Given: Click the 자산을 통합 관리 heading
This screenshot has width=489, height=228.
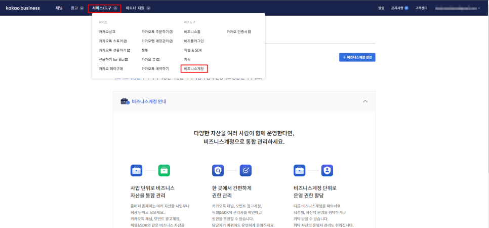Looking at the screenshot, I should pos(148,196).
